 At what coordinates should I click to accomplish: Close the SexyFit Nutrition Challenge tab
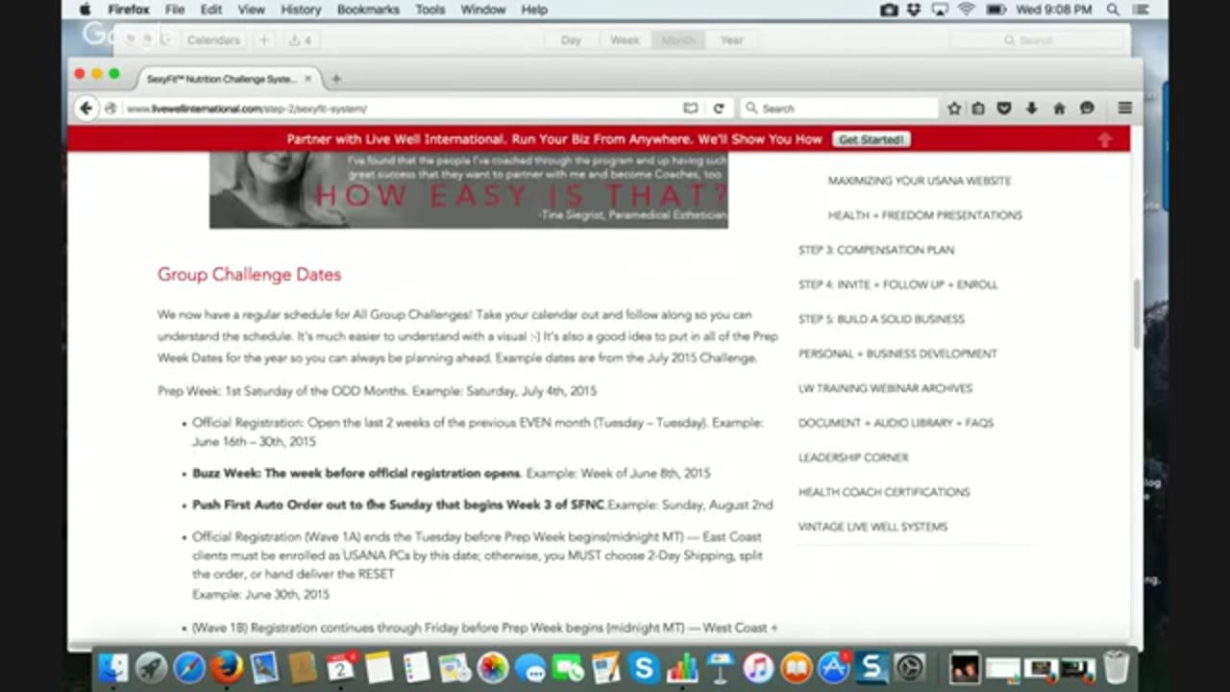point(307,79)
